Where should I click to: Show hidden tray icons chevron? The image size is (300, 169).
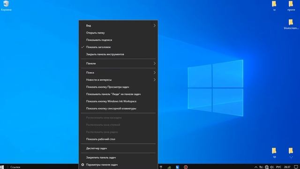click(x=256, y=167)
